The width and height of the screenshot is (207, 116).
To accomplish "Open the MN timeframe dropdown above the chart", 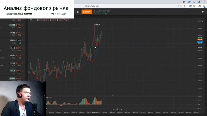I will (33, 20).
